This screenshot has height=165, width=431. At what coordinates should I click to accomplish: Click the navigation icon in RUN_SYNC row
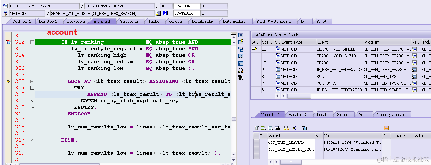tap(414, 83)
